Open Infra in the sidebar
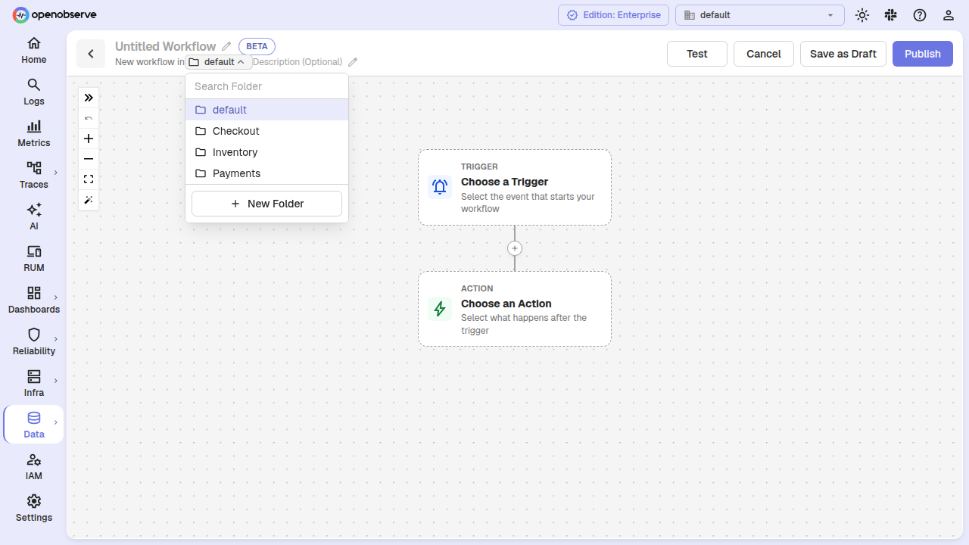969x545 pixels. click(x=33, y=384)
